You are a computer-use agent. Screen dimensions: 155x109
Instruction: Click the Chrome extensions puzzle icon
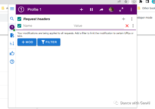pyautogui.click(x=140, y=1)
